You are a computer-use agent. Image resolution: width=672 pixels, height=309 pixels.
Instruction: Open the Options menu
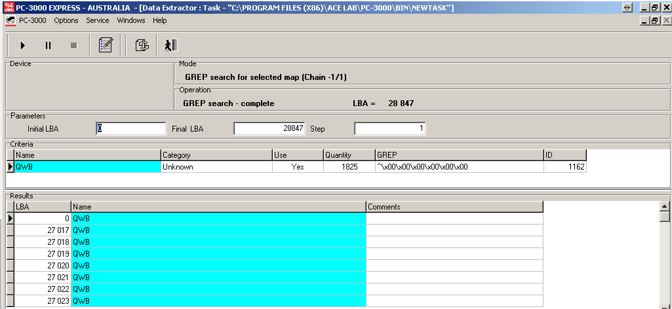click(66, 20)
